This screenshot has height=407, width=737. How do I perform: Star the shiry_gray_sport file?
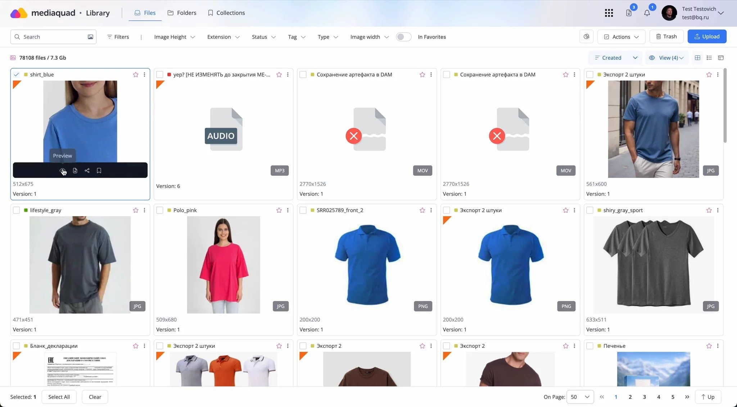tap(709, 210)
